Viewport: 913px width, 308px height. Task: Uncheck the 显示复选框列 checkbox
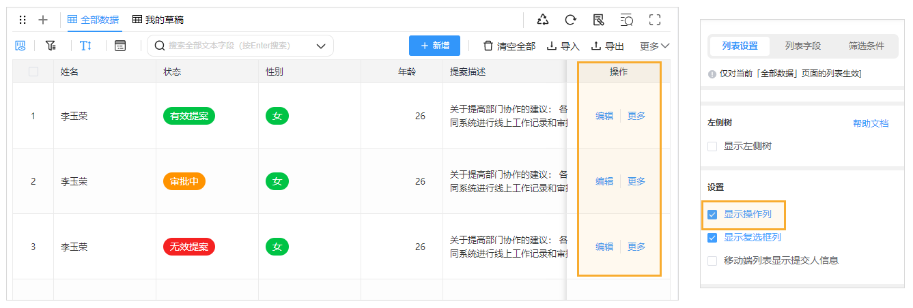[x=712, y=238]
